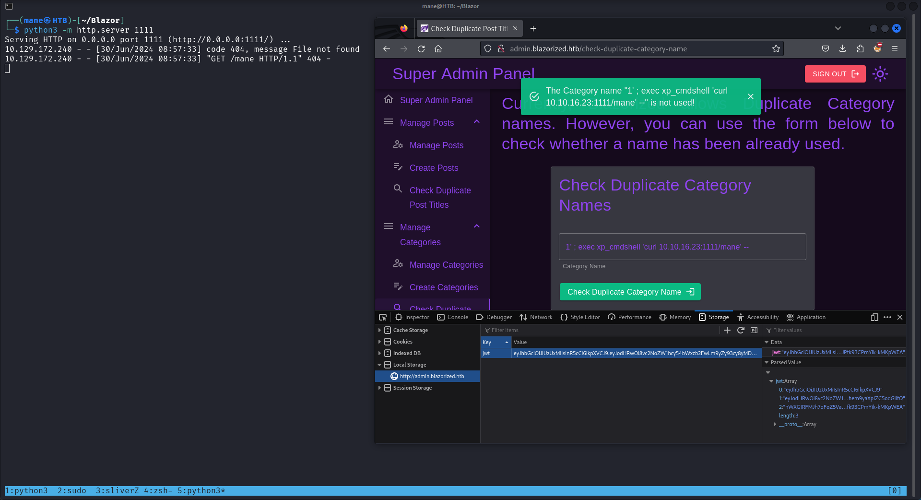Click the tracking protection shield icon
Screen dimensions: 921x500
[x=488, y=48]
